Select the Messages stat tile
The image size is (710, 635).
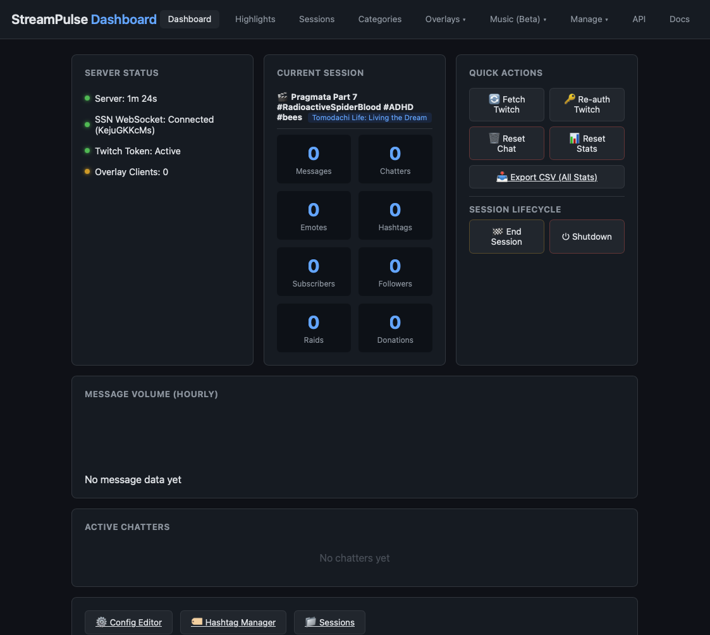pos(314,159)
